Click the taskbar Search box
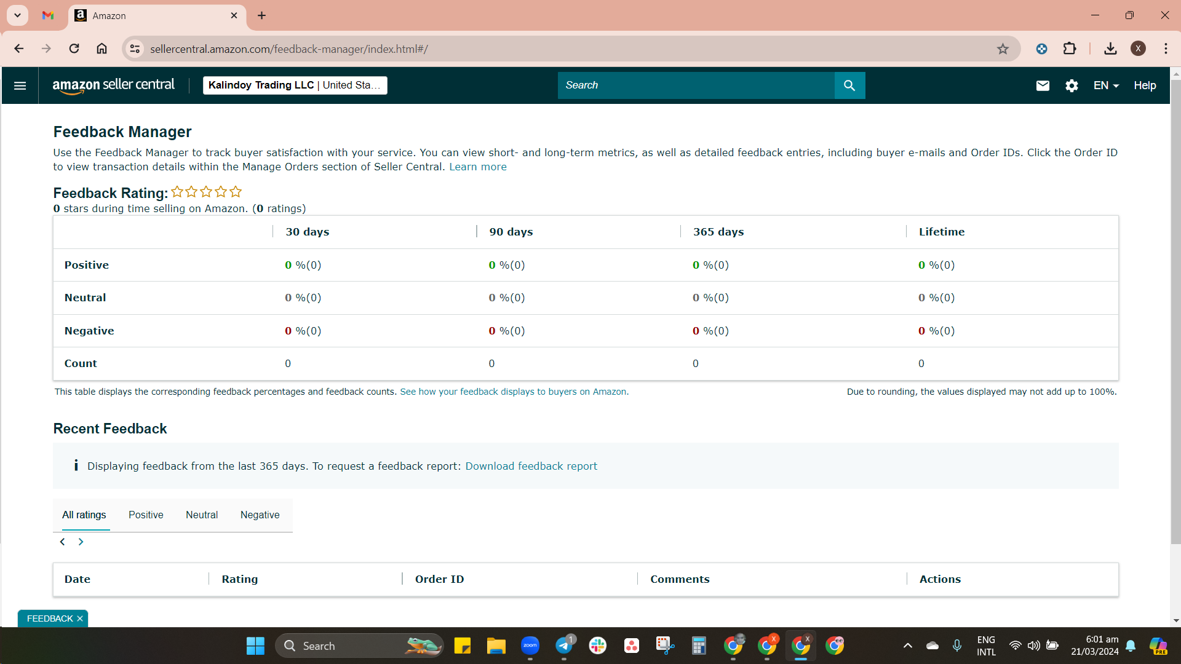Screen dimensions: 1181x664 coord(359,646)
